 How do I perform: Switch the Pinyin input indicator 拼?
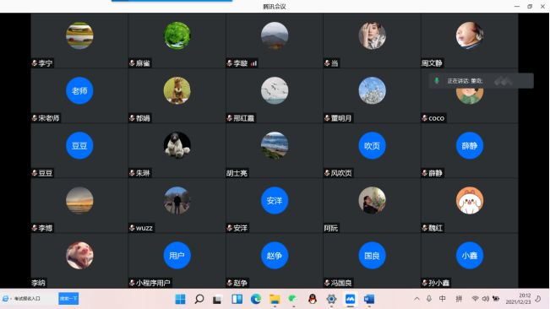(459, 299)
